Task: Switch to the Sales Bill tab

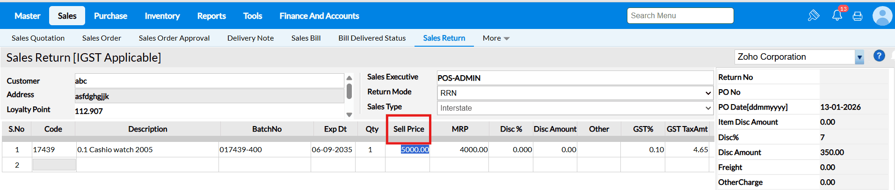Action: click(306, 38)
